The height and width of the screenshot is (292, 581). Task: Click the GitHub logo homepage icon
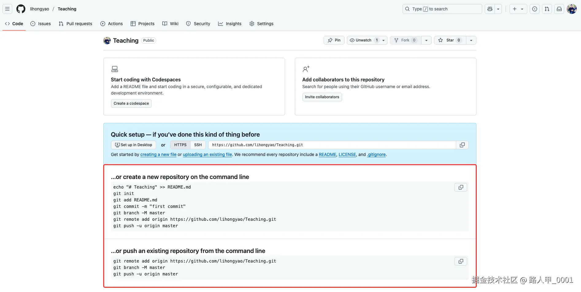click(21, 9)
